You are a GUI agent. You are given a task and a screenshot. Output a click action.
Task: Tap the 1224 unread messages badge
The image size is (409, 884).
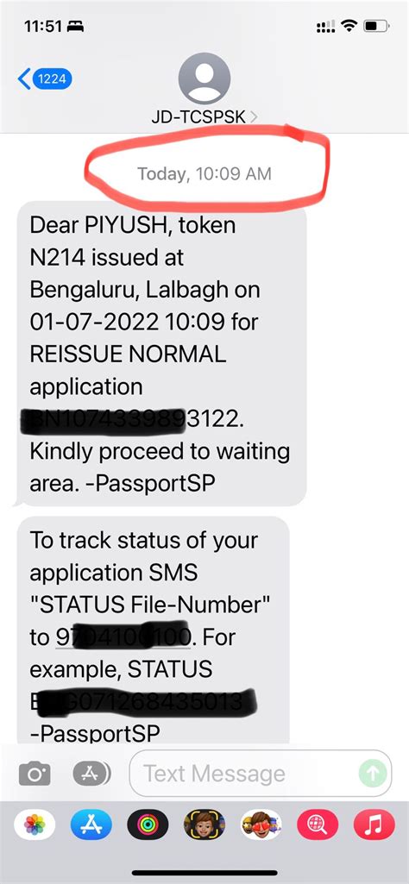(52, 79)
